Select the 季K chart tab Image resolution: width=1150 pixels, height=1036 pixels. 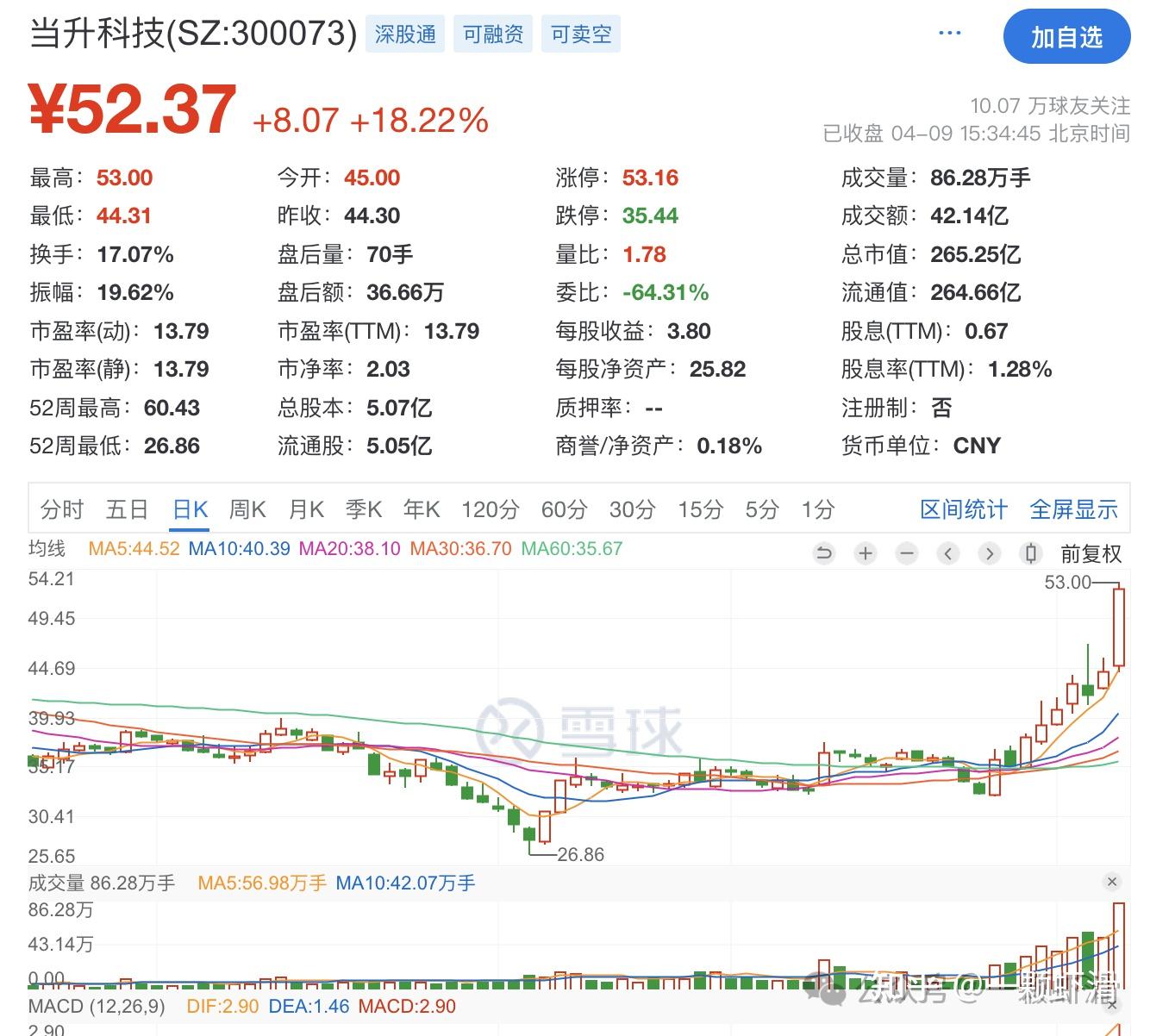pos(364,509)
